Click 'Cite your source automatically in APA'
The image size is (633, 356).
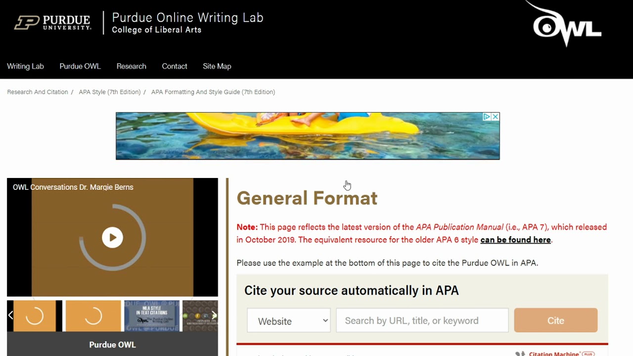(352, 290)
